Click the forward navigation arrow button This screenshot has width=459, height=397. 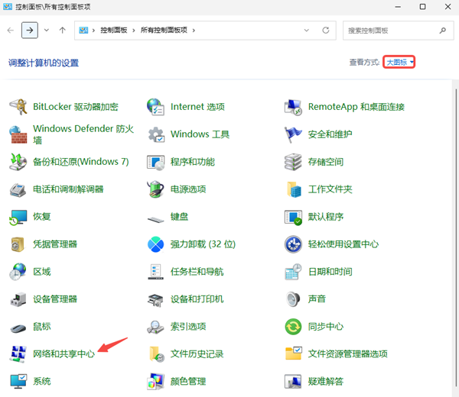[30, 30]
